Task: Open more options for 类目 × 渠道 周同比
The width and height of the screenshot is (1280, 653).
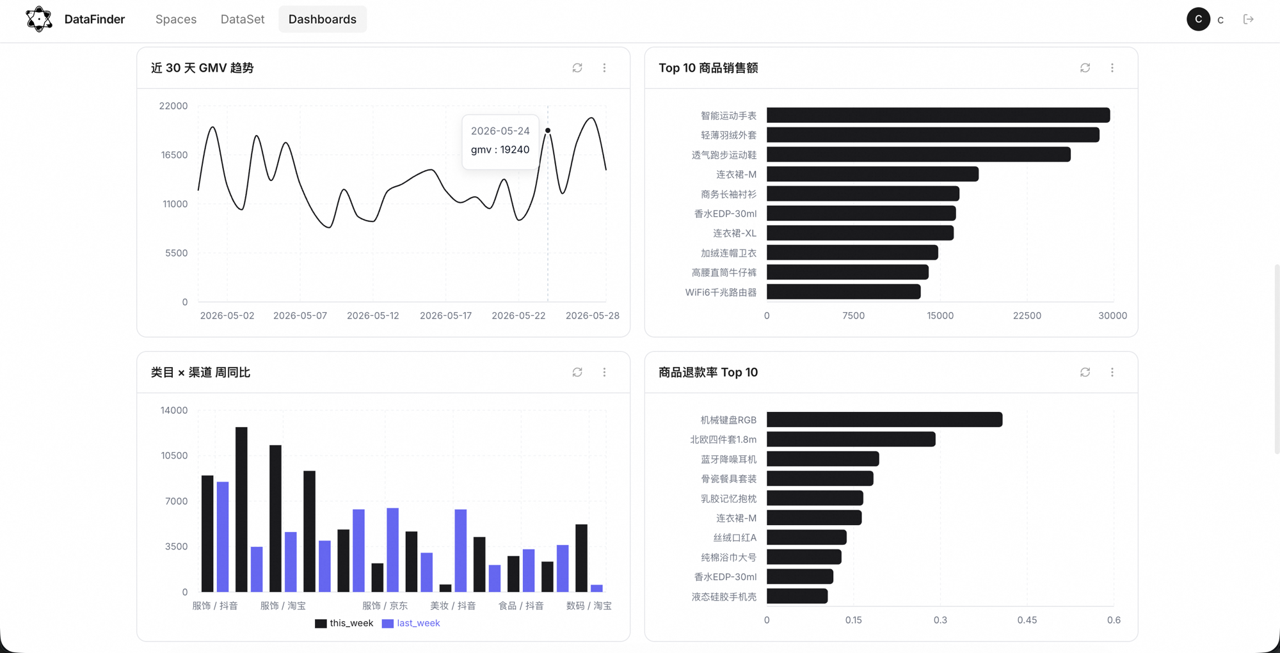Action: [604, 372]
